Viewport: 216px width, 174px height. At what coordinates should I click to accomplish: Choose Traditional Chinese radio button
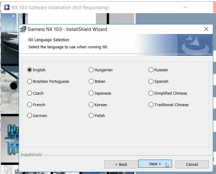(151, 105)
